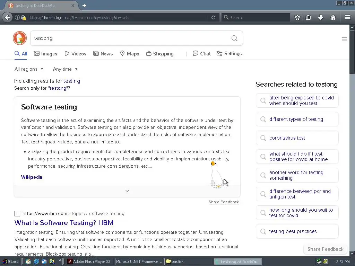The image size is (355, 266).
Task: Select 'difference between pcr and antigen test'
Action: coord(297,194)
